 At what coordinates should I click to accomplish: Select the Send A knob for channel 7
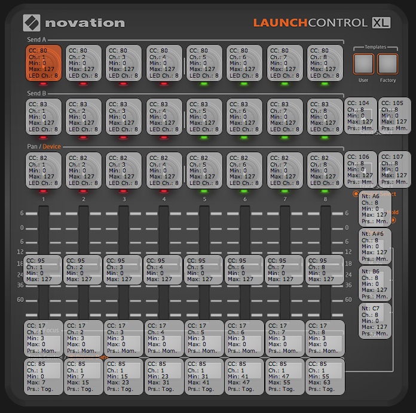coord(285,63)
